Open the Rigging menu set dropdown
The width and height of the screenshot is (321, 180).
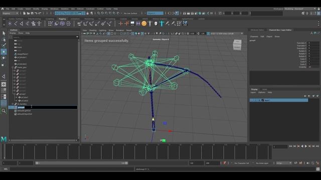(x=10, y=13)
